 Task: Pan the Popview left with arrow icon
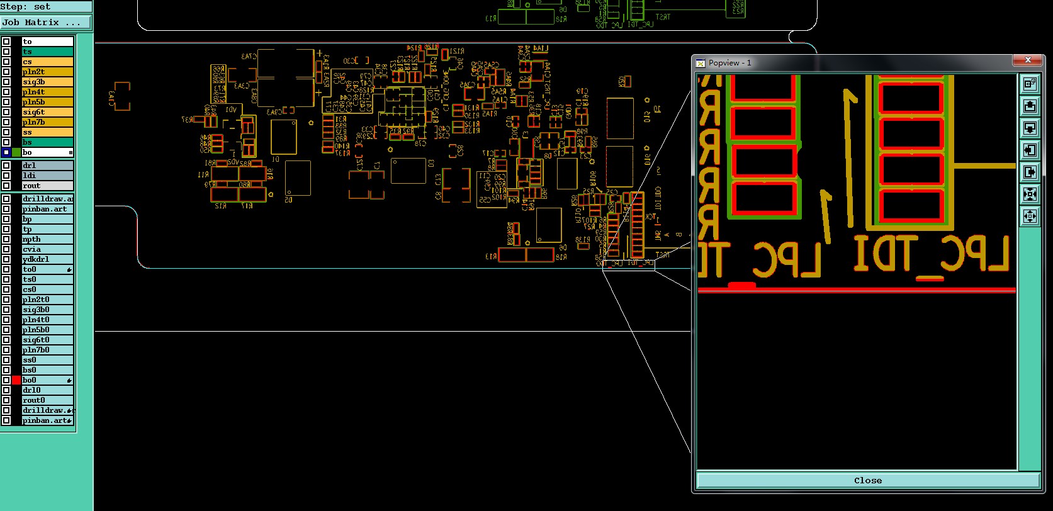[x=1030, y=150]
